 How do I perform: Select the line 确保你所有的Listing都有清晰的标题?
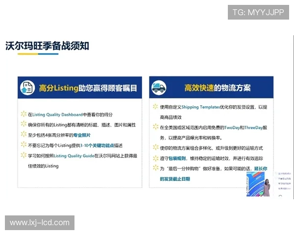(x=82, y=125)
